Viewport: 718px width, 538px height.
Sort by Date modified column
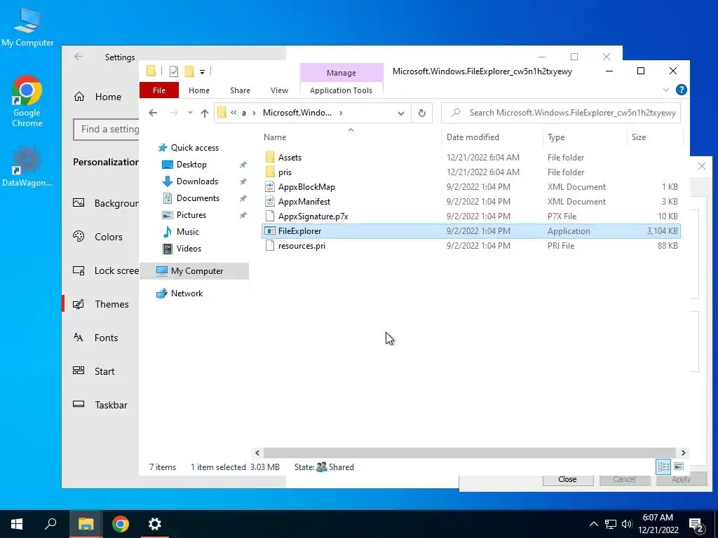click(473, 137)
